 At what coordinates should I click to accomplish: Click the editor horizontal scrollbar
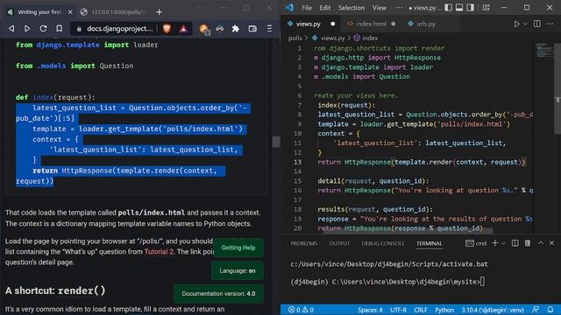pos(408,231)
